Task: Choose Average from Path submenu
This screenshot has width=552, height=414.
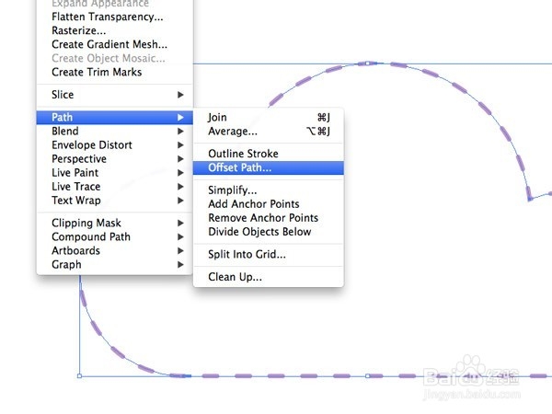Action: coord(269,132)
